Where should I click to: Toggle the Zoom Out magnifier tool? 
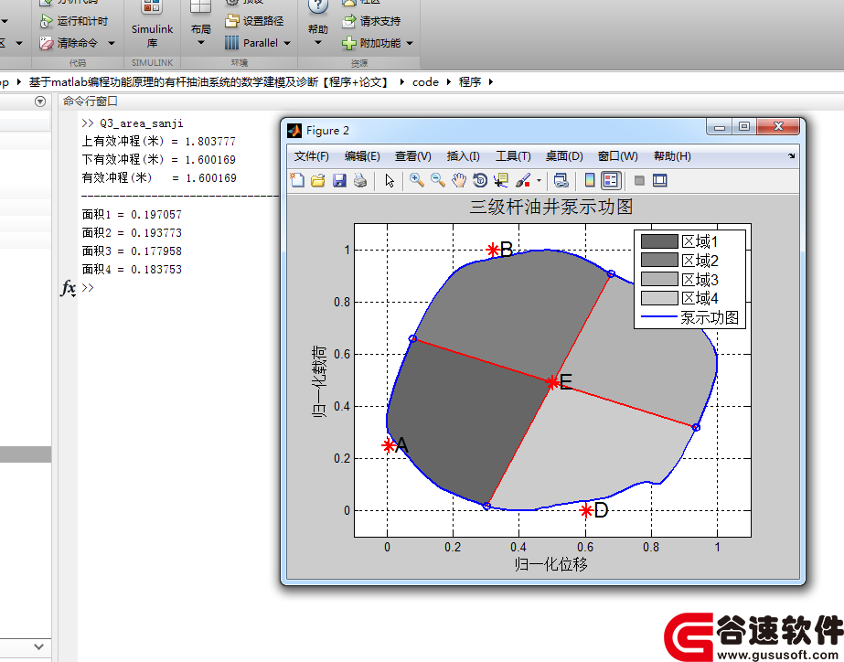click(x=438, y=180)
